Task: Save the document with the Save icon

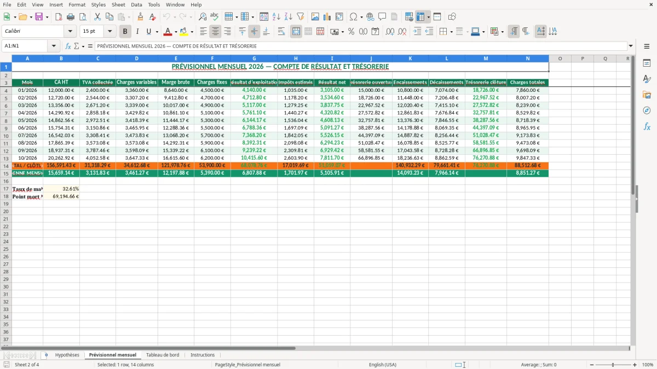Action: (x=39, y=17)
